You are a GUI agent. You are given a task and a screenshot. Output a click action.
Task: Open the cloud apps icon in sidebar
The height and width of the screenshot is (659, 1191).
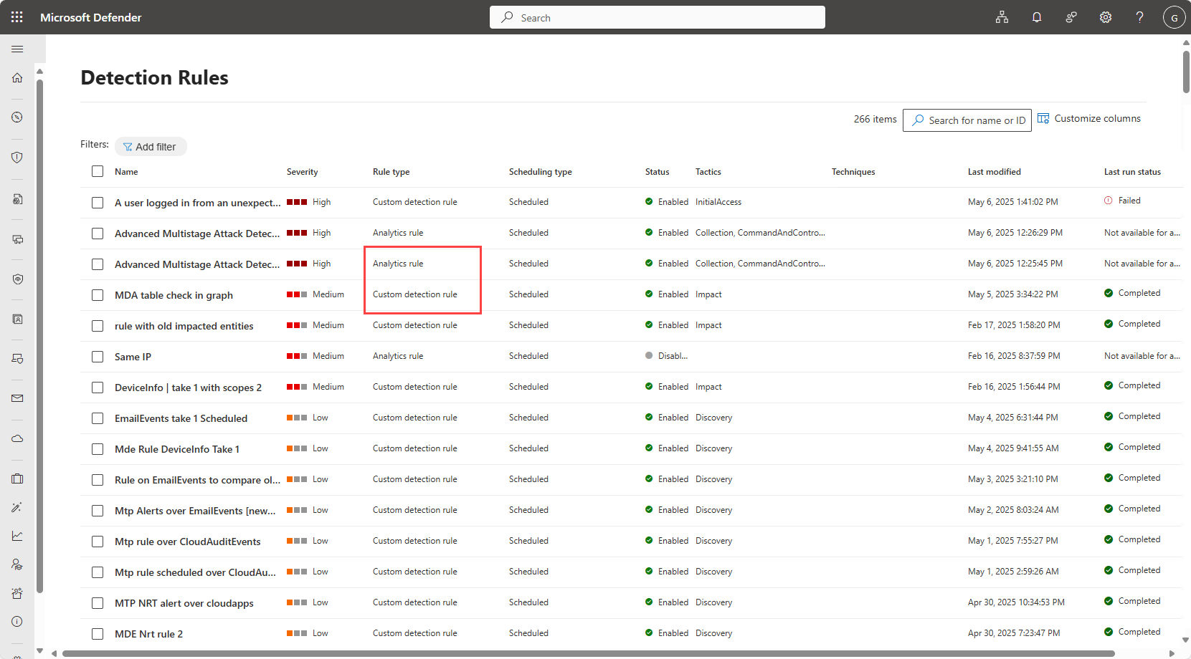tap(17, 438)
